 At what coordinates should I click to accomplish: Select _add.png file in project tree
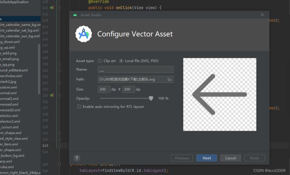[8, 53]
